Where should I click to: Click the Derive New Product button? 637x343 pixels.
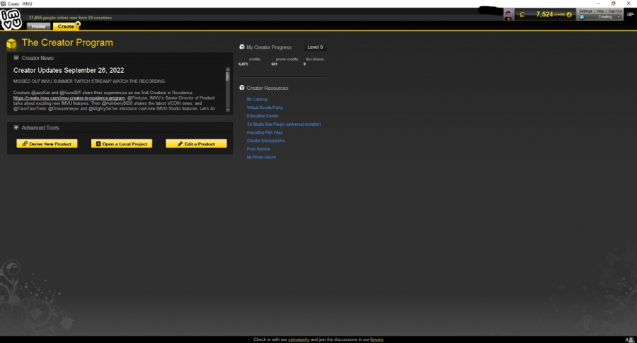coord(47,144)
